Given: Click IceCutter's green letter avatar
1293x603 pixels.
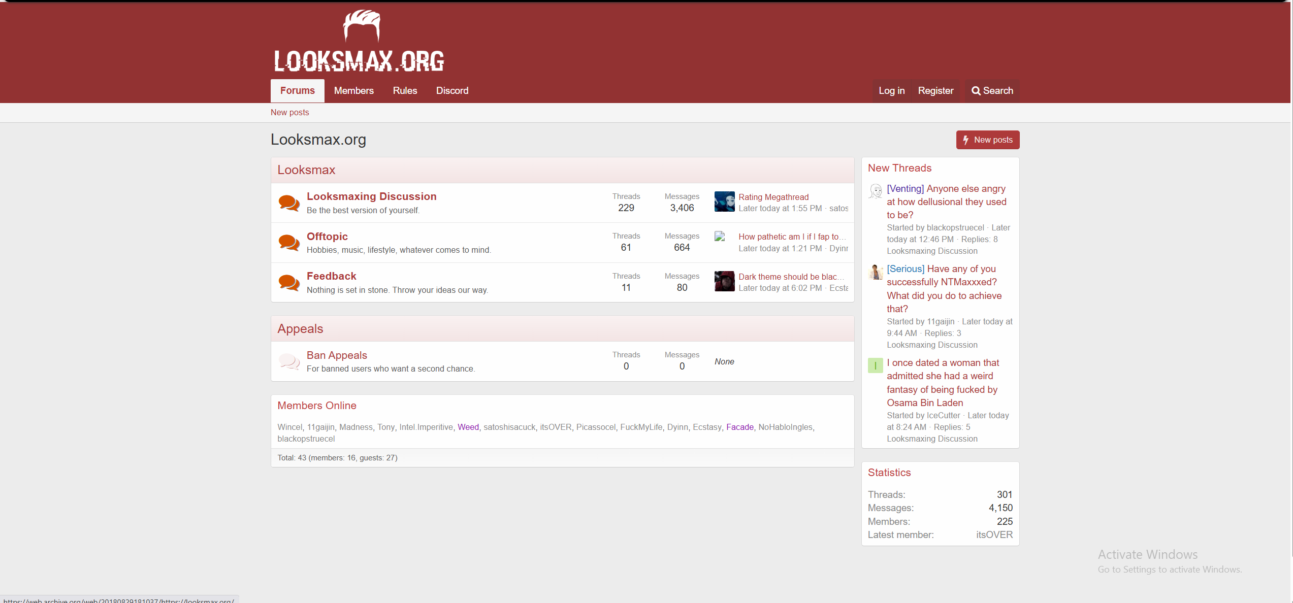Looking at the screenshot, I should (x=875, y=365).
